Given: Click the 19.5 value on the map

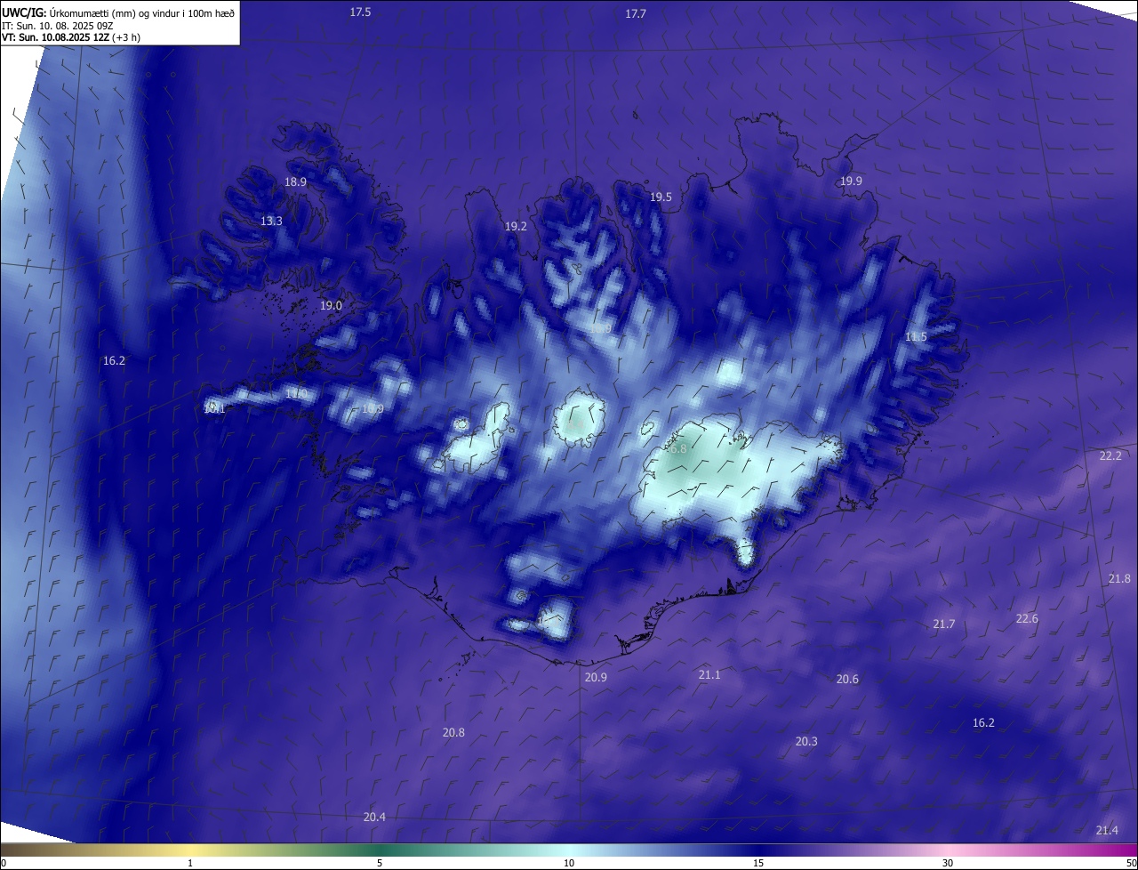Looking at the screenshot, I should coord(661,197).
